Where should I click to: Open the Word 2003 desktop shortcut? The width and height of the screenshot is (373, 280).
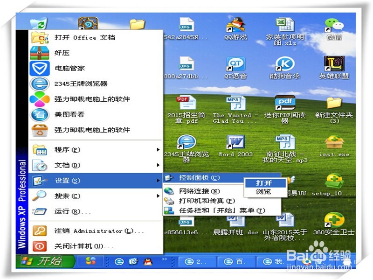coord(235,146)
